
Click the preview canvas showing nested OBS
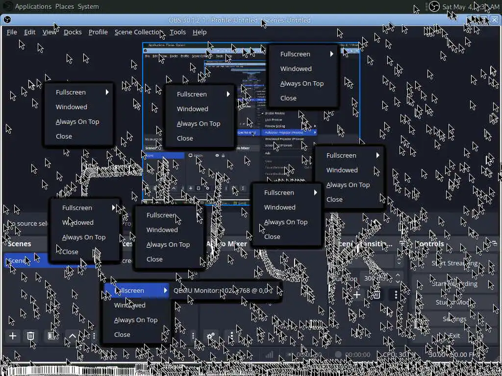click(251, 123)
